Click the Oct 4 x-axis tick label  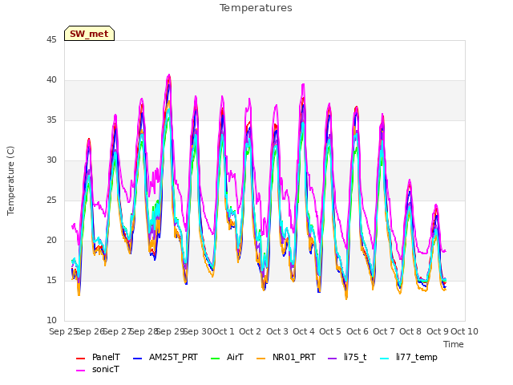pyautogui.click(x=304, y=331)
